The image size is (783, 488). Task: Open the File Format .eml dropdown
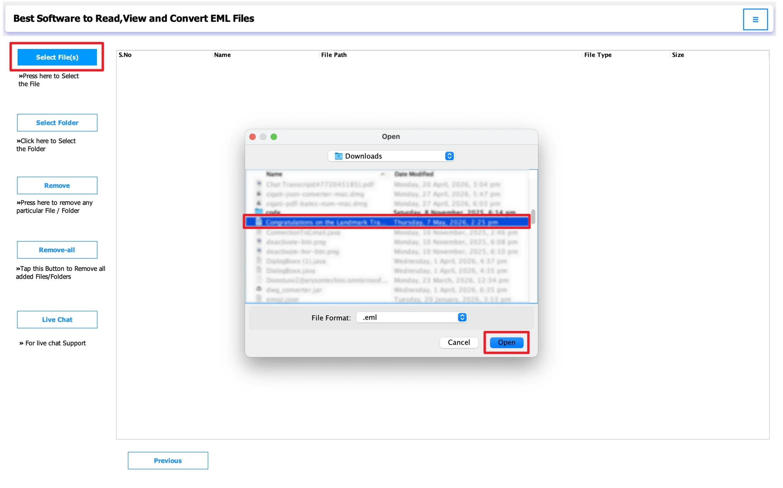[x=412, y=317]
